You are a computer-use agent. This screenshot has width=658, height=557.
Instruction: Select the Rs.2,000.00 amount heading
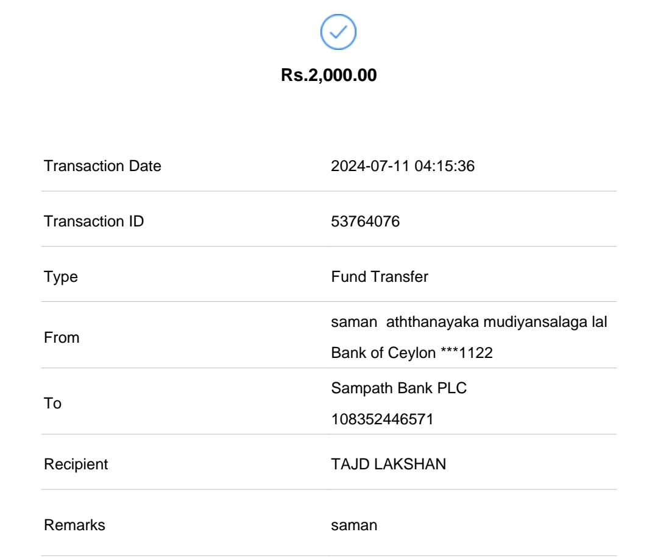(x=329, y=75)
